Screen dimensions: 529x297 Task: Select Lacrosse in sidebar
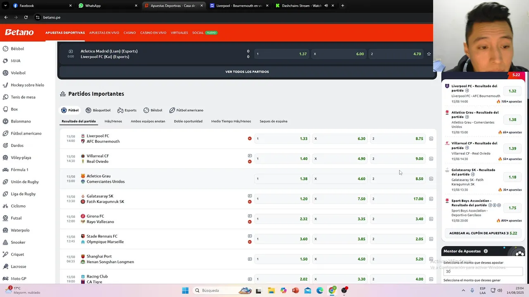tap(19, 266)
